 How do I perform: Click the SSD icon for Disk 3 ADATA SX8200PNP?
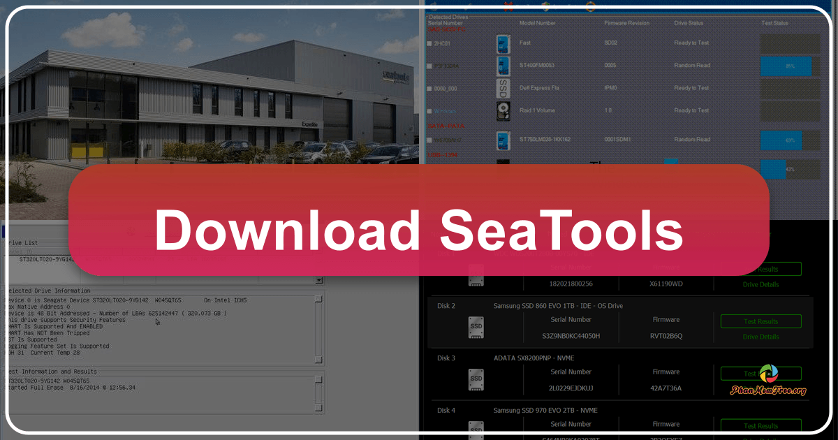pyautogui.click(x=476, y=379)
